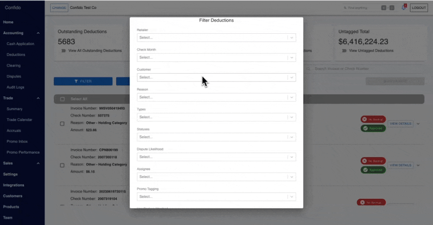Screen dimensions: 433x225
Task: Toggle the Select All checkbox
Action: click(x=62, y=99)
